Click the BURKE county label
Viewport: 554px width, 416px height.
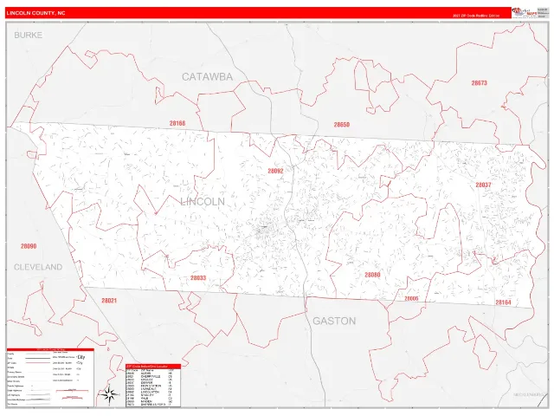29,35
